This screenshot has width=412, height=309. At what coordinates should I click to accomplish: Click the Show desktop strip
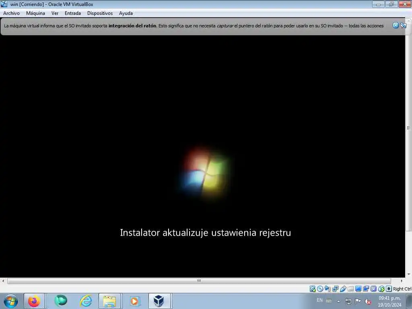[409, 301]
